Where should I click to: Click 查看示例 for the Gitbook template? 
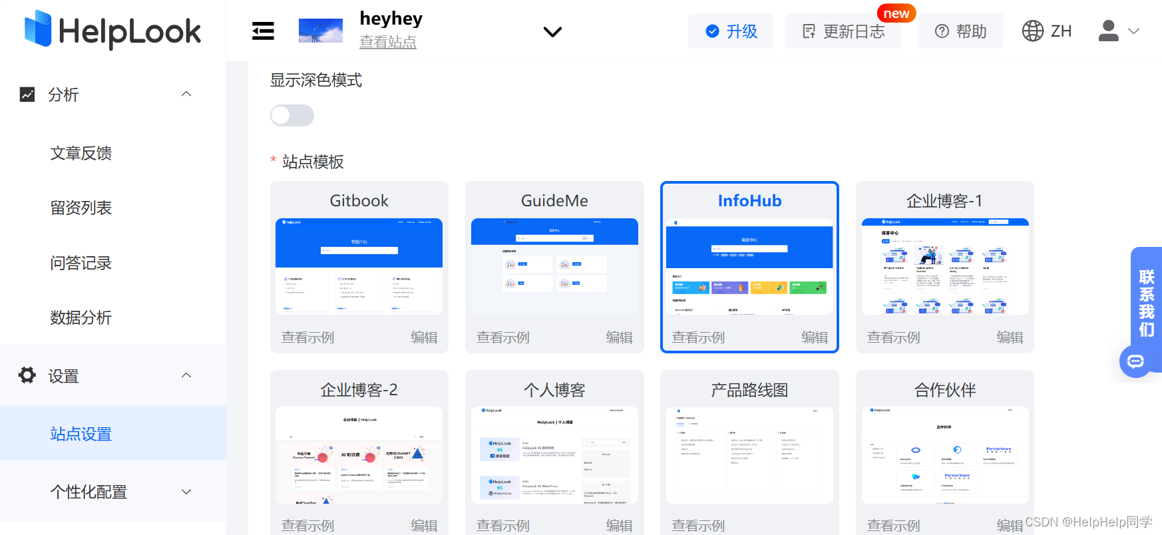[x=307, y=337]
